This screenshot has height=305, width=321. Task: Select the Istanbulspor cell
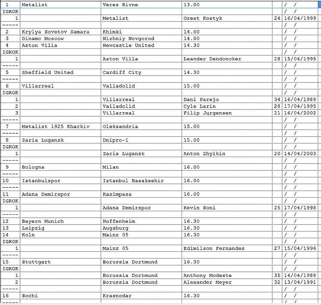(x=60, y=180)
